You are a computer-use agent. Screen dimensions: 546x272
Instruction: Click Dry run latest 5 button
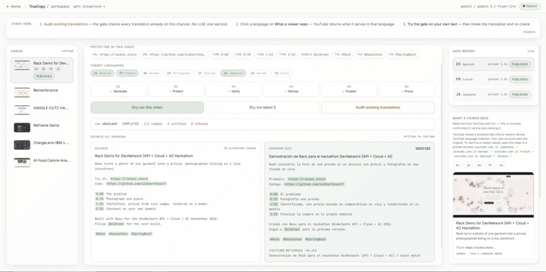[263, 107]
